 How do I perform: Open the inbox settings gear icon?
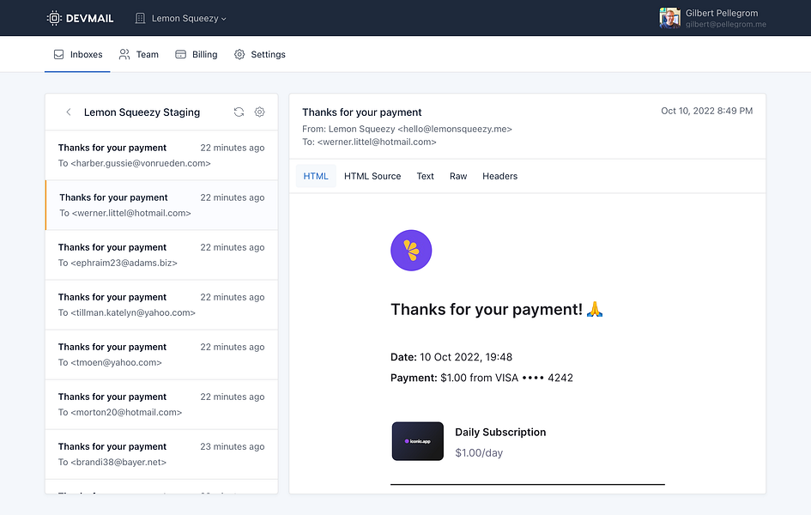(x=260, y=112)
